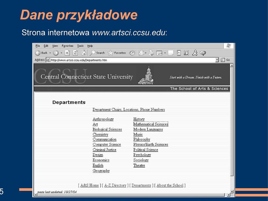Open the Biological Sciences link
The image size is (268, 201).
pyautogui.click(x=107, y=129)
